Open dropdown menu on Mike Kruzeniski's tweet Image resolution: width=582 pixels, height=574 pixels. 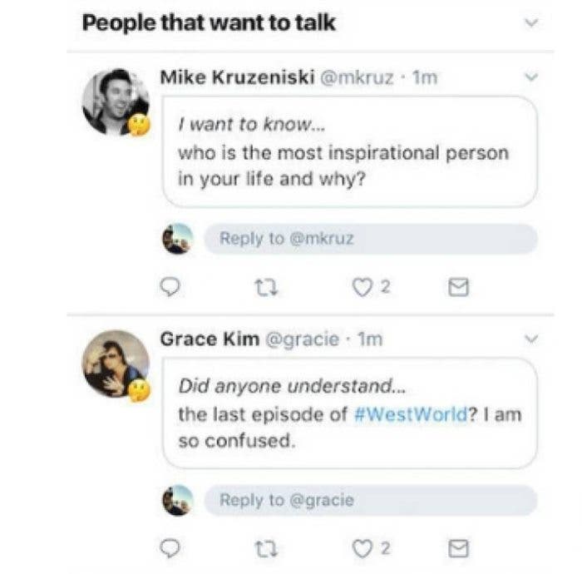[x=532, y=77]
